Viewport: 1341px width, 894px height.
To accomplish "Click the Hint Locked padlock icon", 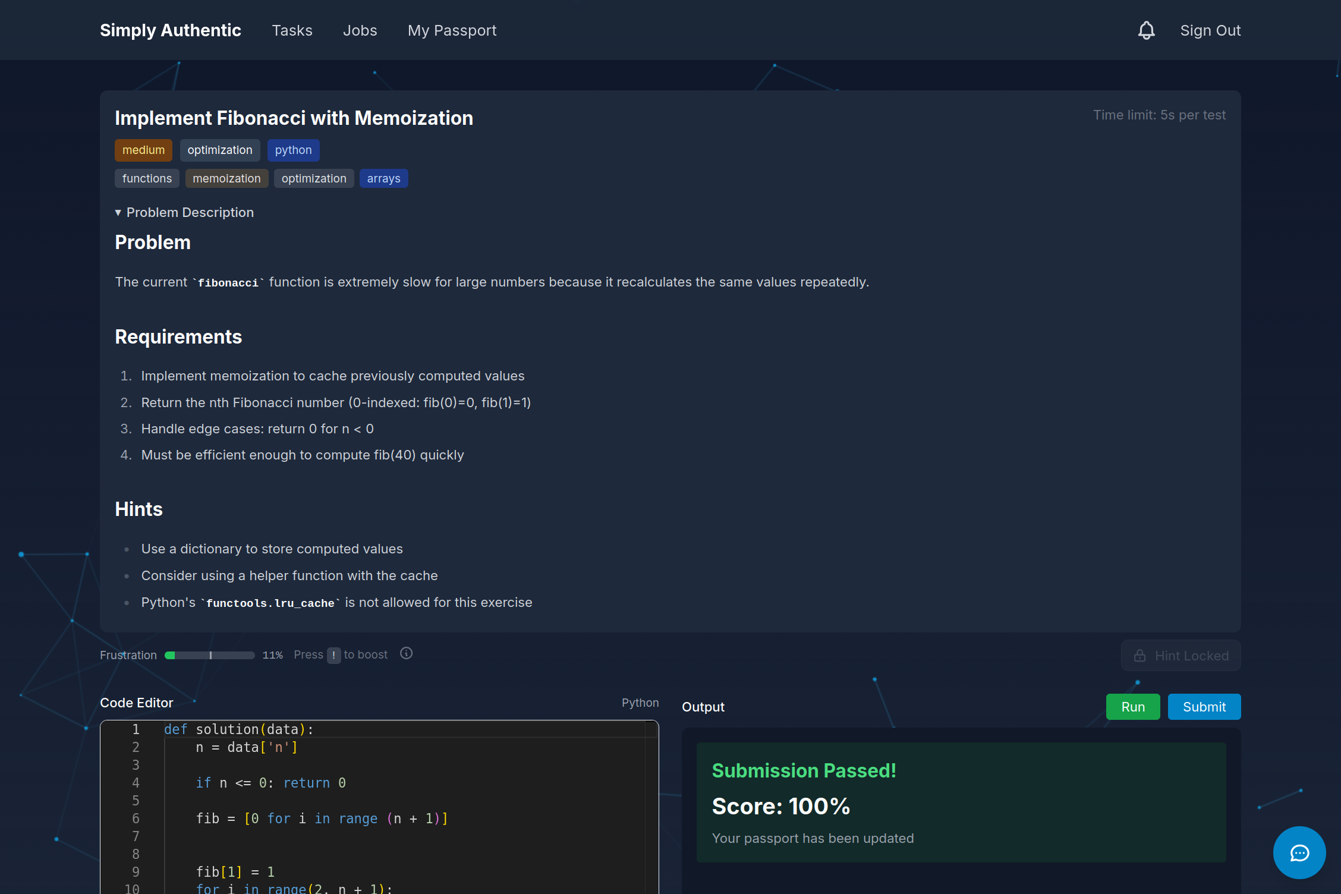I will [1139, 656].
